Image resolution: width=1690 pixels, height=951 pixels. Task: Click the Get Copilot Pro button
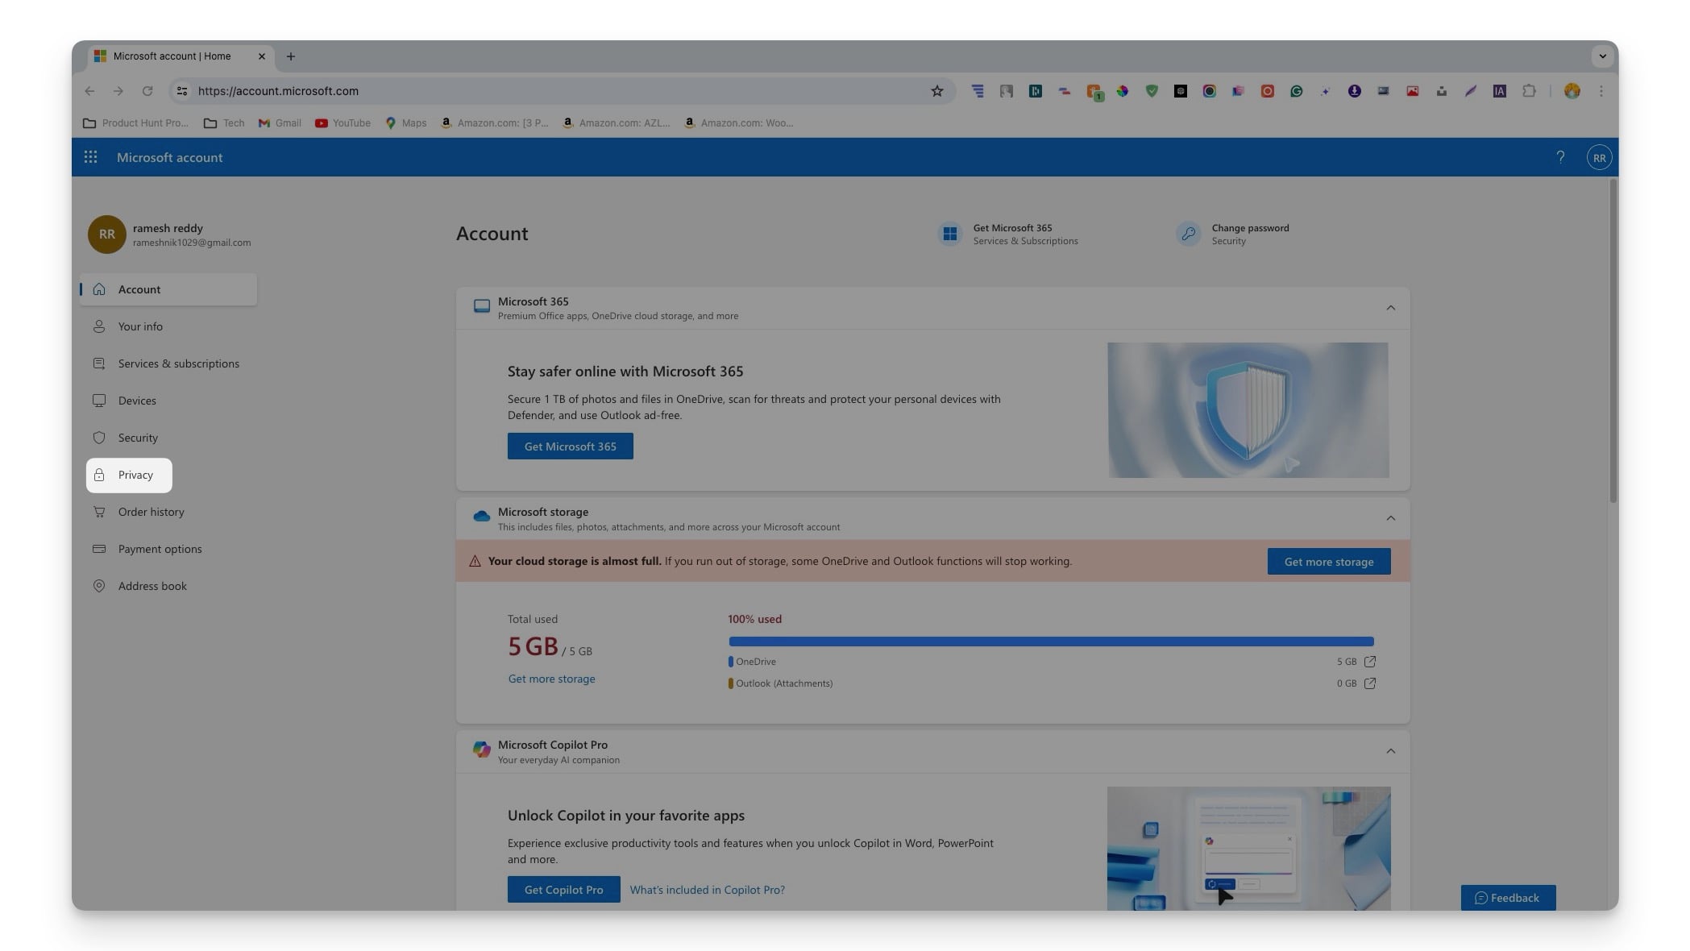563,890
